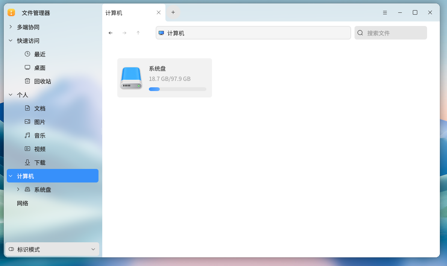Collapse the 快速访问 section
447x266 pixels.
coord(11,41)
